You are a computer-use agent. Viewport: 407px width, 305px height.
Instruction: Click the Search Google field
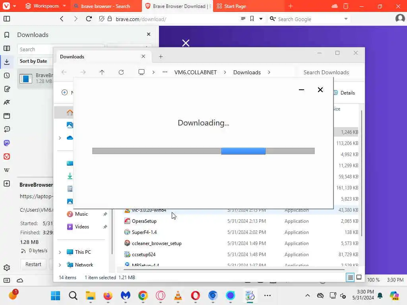[x=309, y=19]
